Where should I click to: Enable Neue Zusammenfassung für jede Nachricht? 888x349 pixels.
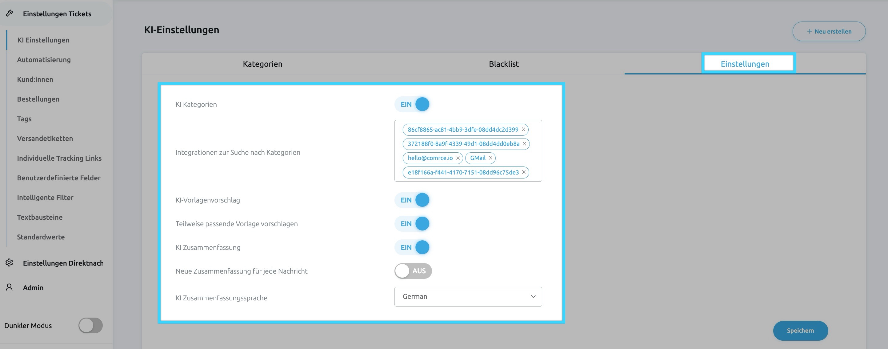[413, 271]
